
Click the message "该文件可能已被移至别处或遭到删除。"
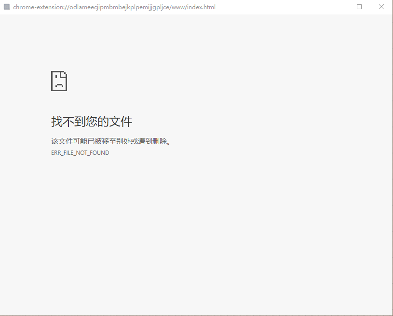[x=111, y=141]
